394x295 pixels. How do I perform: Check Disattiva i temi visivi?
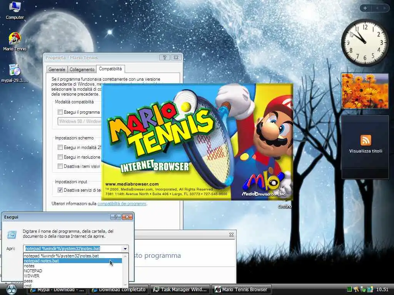tap(60, 166)
